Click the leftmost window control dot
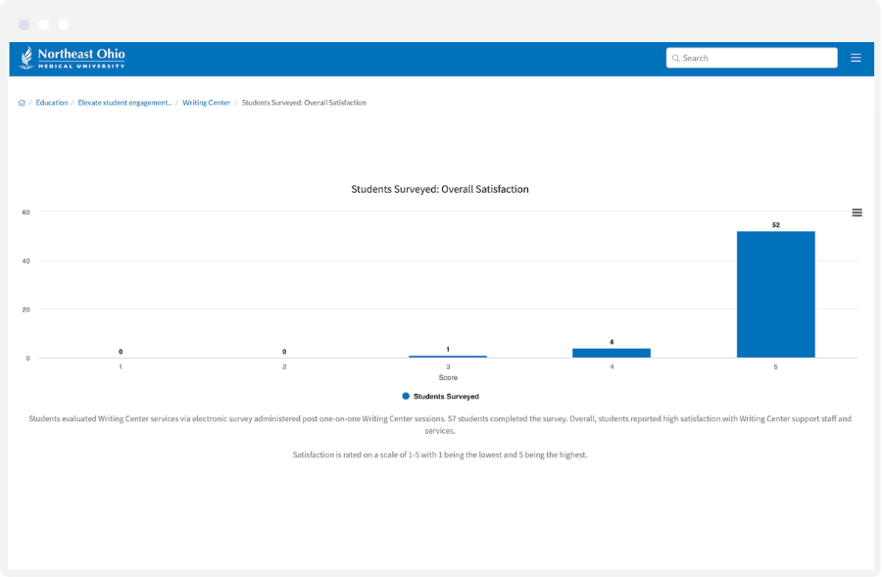The width and height of the screenshot is (882, 577). pyautogui.click(x=23, y=24)
